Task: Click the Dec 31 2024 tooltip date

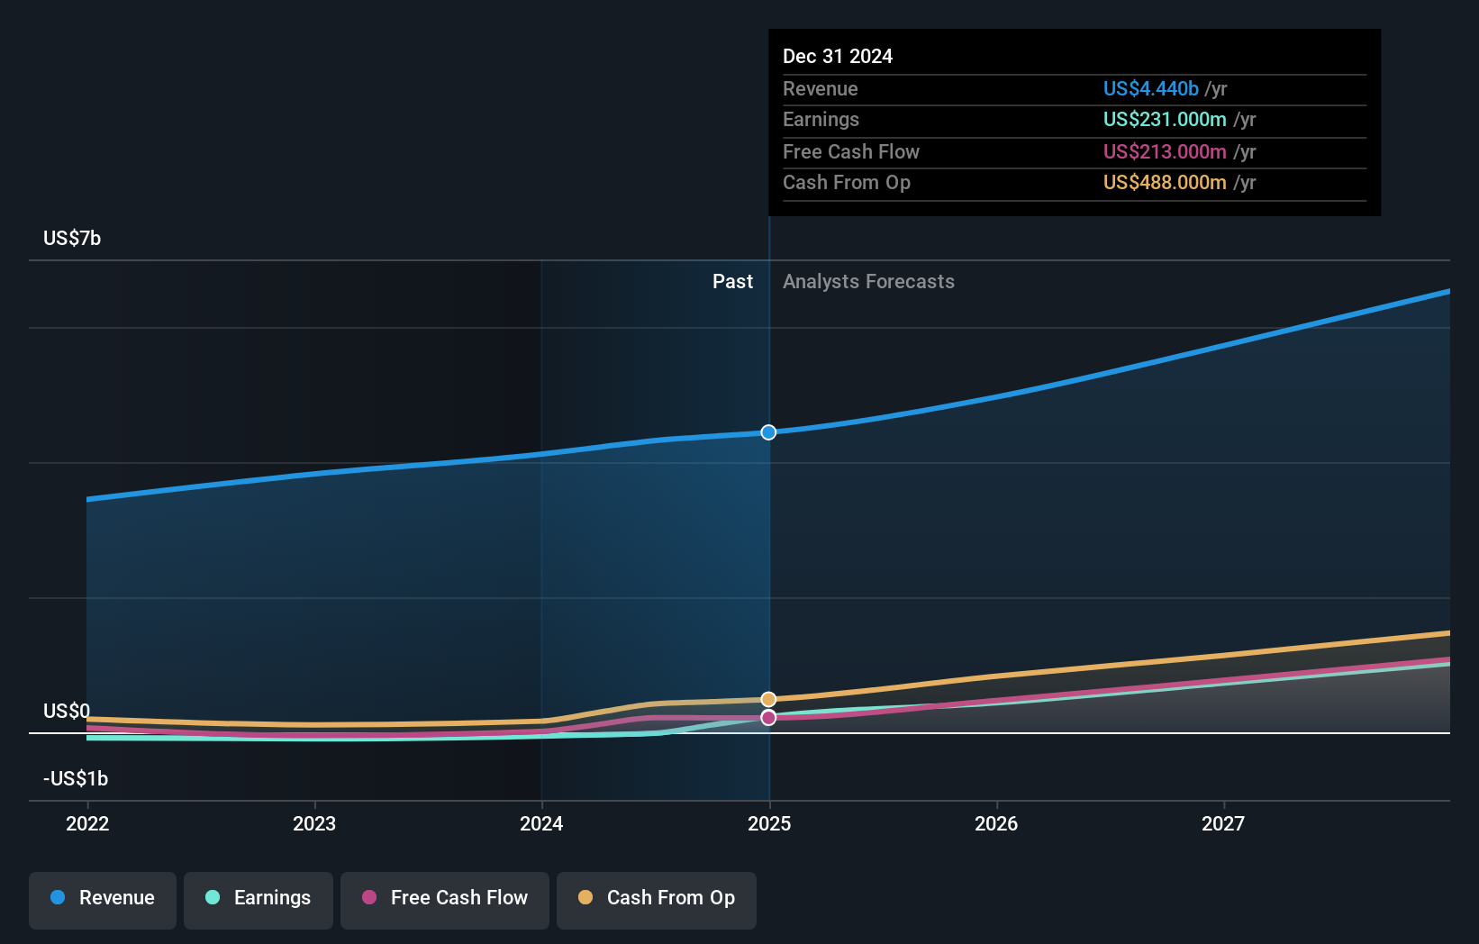Action: [838, 56]
